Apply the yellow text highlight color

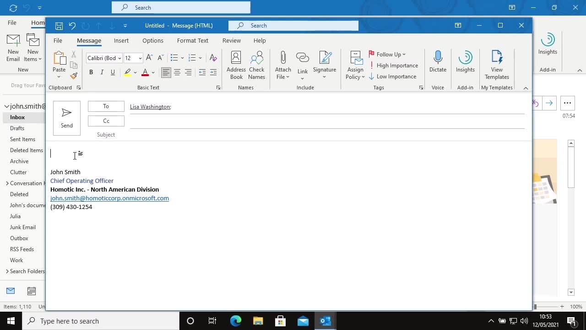(127, 72)
